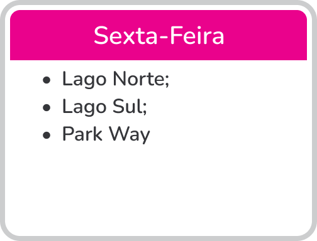Click the hyphen in the Sexta-Feira title
317x241 pixels.
pyautogui.click(x=164, y=37)
